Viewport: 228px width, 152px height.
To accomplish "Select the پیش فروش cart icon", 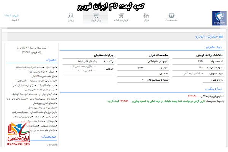I will (x=96, y=16).
